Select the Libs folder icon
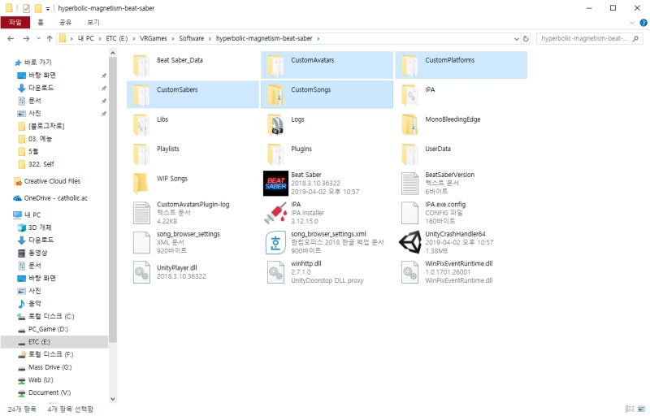Screen dimensions: 650x416 (x=141, y=124)
